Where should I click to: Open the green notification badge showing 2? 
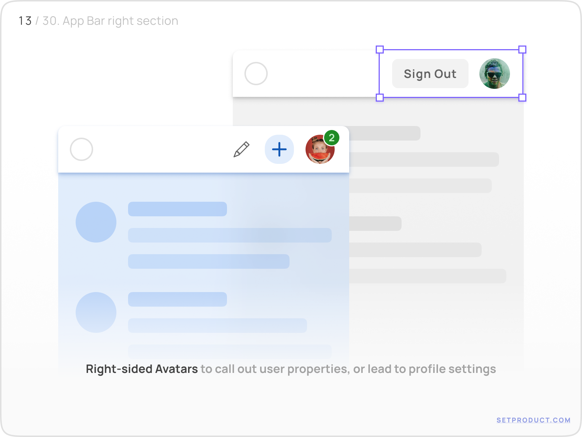point(331,137)
